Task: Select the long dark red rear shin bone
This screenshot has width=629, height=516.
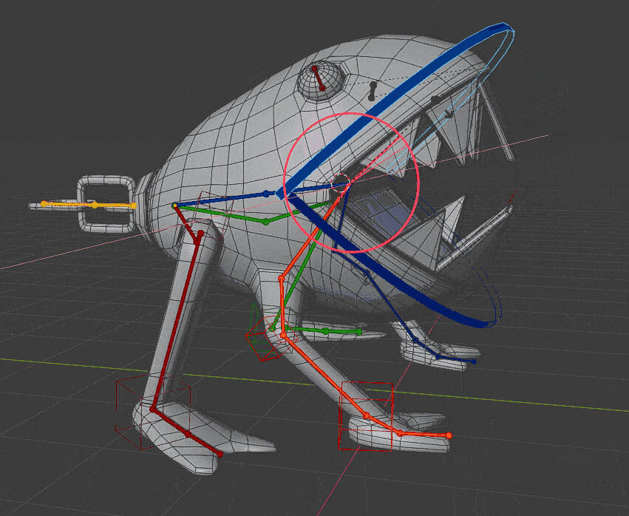Action: tap(176, 321)
